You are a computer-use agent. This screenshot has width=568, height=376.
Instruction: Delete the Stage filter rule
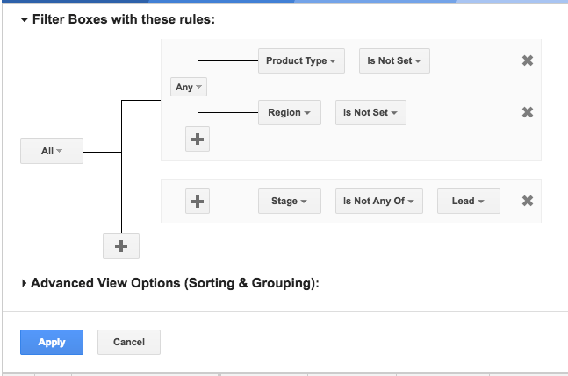(528, 201)
